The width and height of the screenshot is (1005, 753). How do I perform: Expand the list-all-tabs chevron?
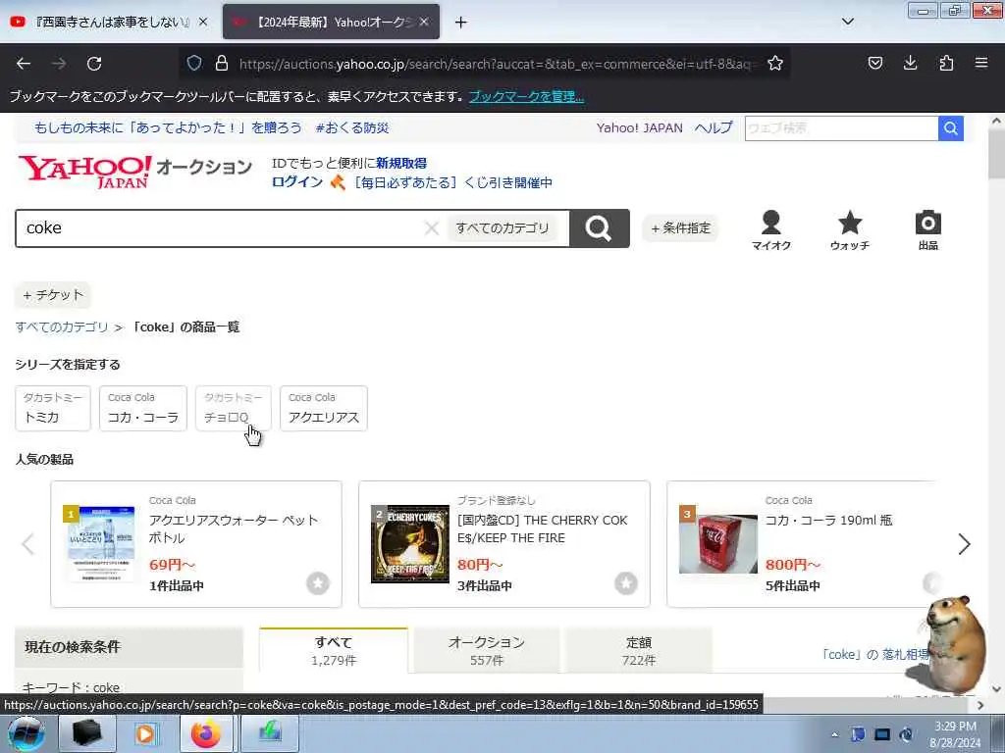(x=847, y=22)
